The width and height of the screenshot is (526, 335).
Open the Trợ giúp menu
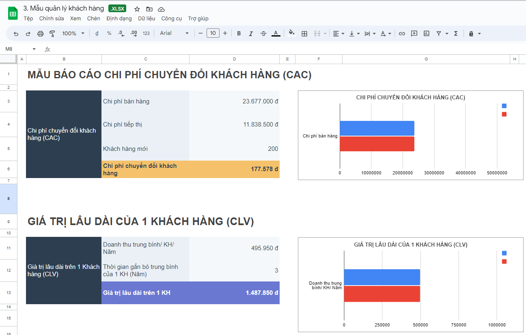[x=198, y=18]
